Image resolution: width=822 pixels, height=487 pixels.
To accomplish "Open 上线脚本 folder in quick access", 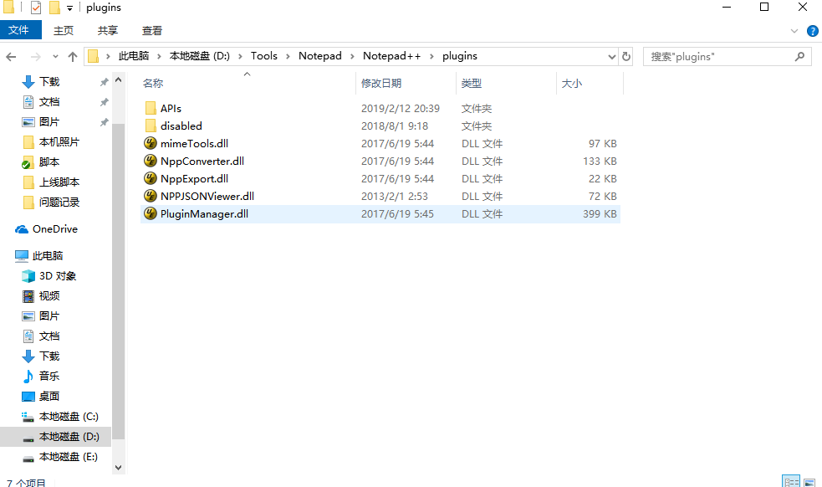I will coord(51,182).
